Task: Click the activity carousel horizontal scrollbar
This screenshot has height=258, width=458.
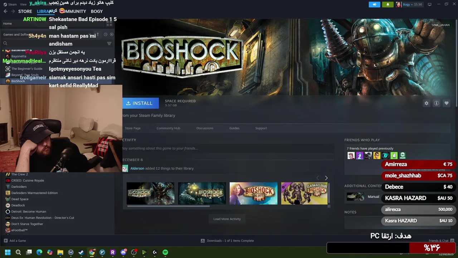Action: [169, 206]
